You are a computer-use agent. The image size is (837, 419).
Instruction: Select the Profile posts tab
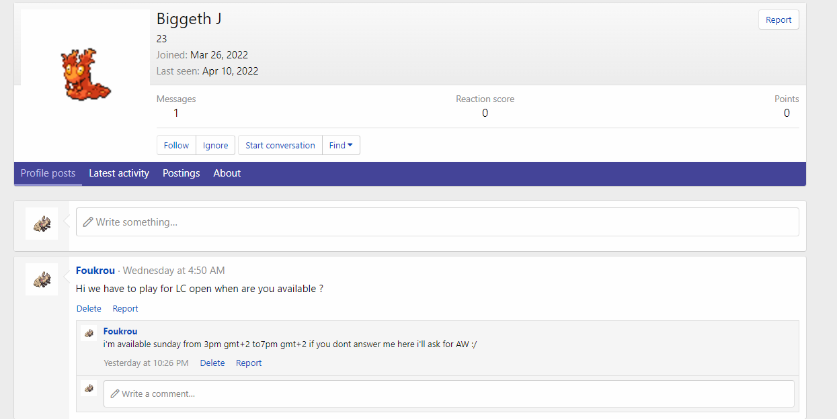tap(48, 173)
